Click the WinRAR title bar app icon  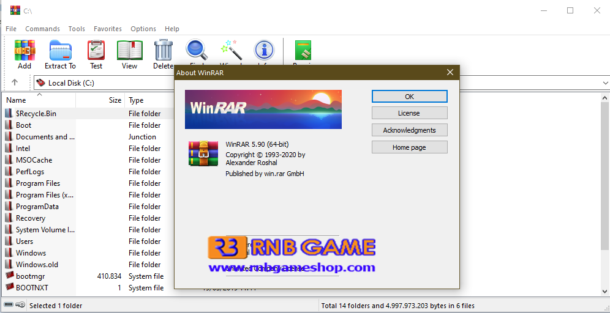(x=15, y=10)
